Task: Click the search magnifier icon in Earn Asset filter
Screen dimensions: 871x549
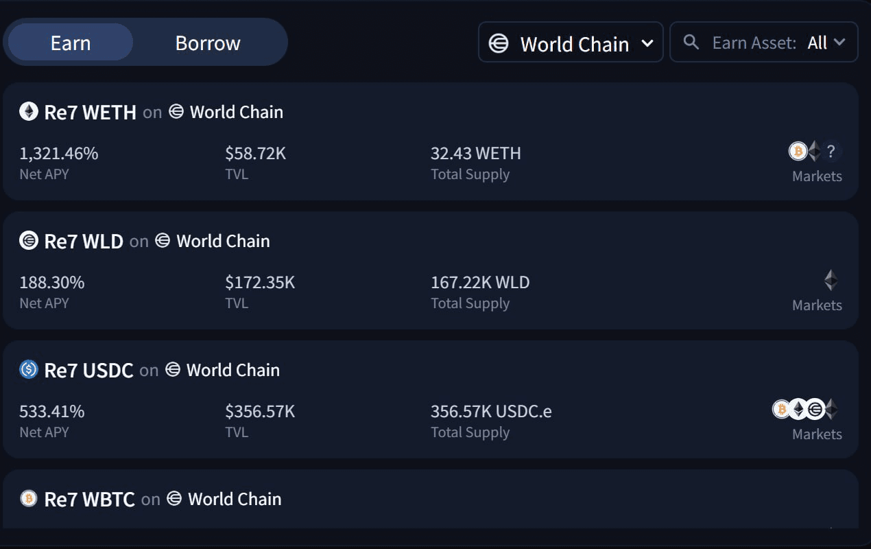Action: click(691, 43)
